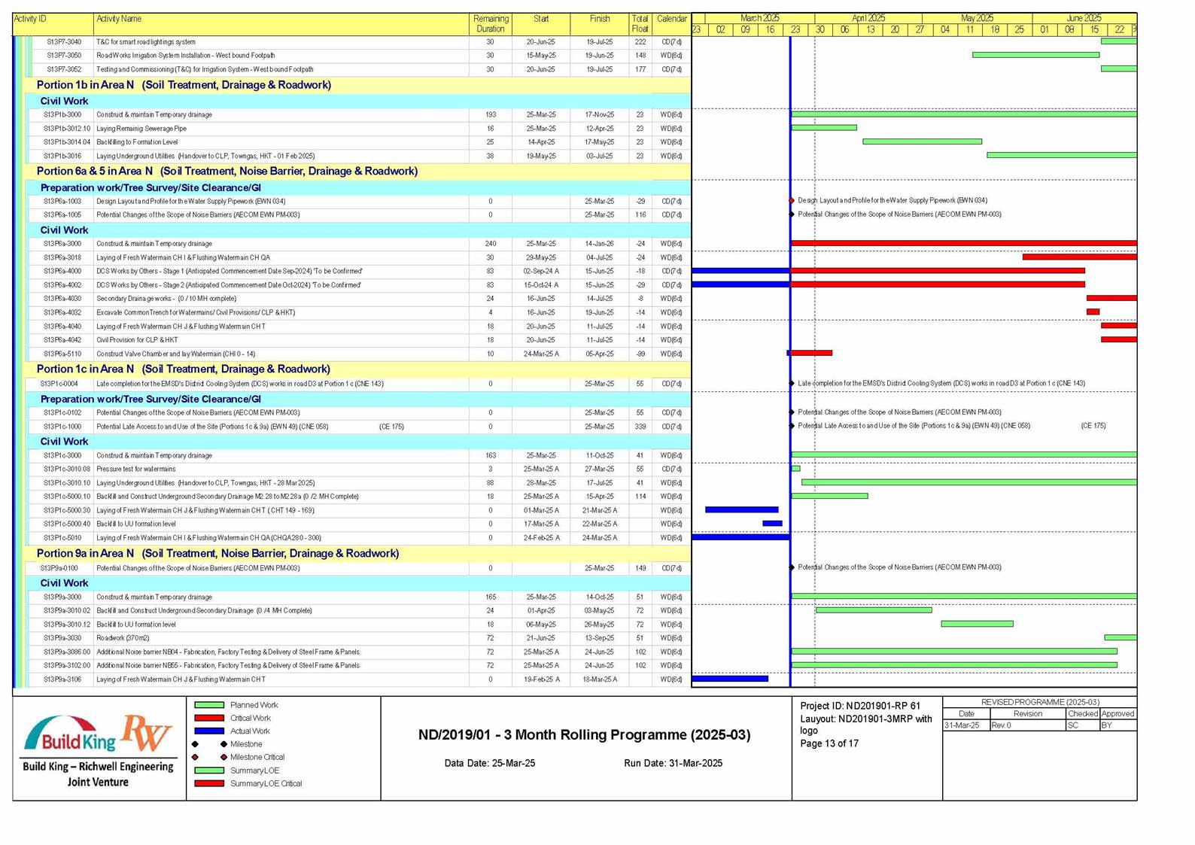The image size is (1195, 845).
Task: Select red milestone diamond for Design Layout EWN 034
Action: click(x=792, y=201)
